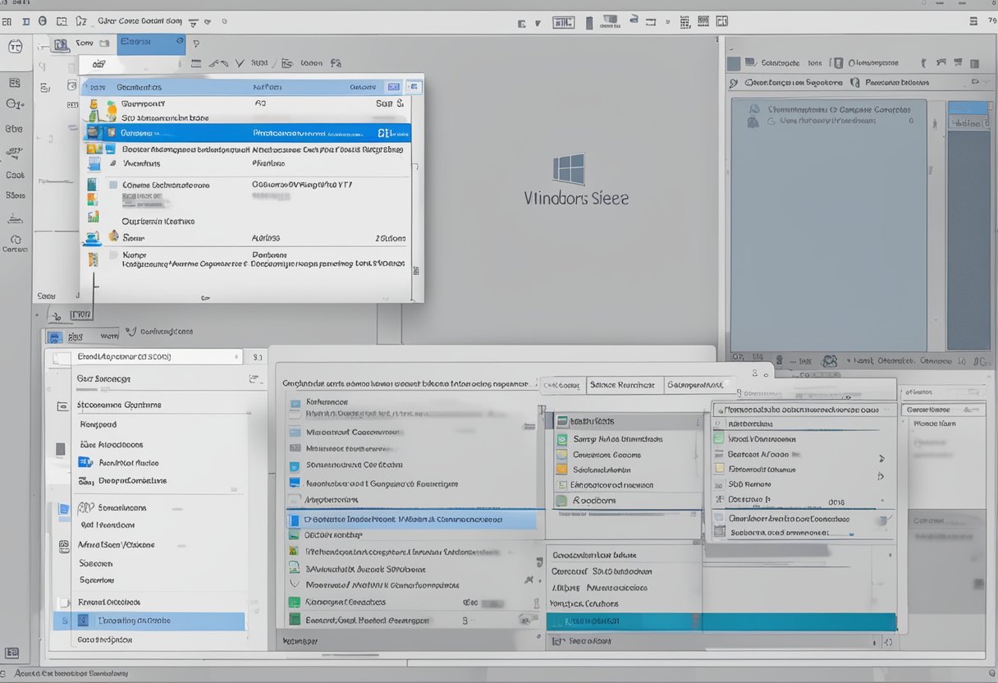Click the blue camera icon in the lower-left menu

coord(85,462)
